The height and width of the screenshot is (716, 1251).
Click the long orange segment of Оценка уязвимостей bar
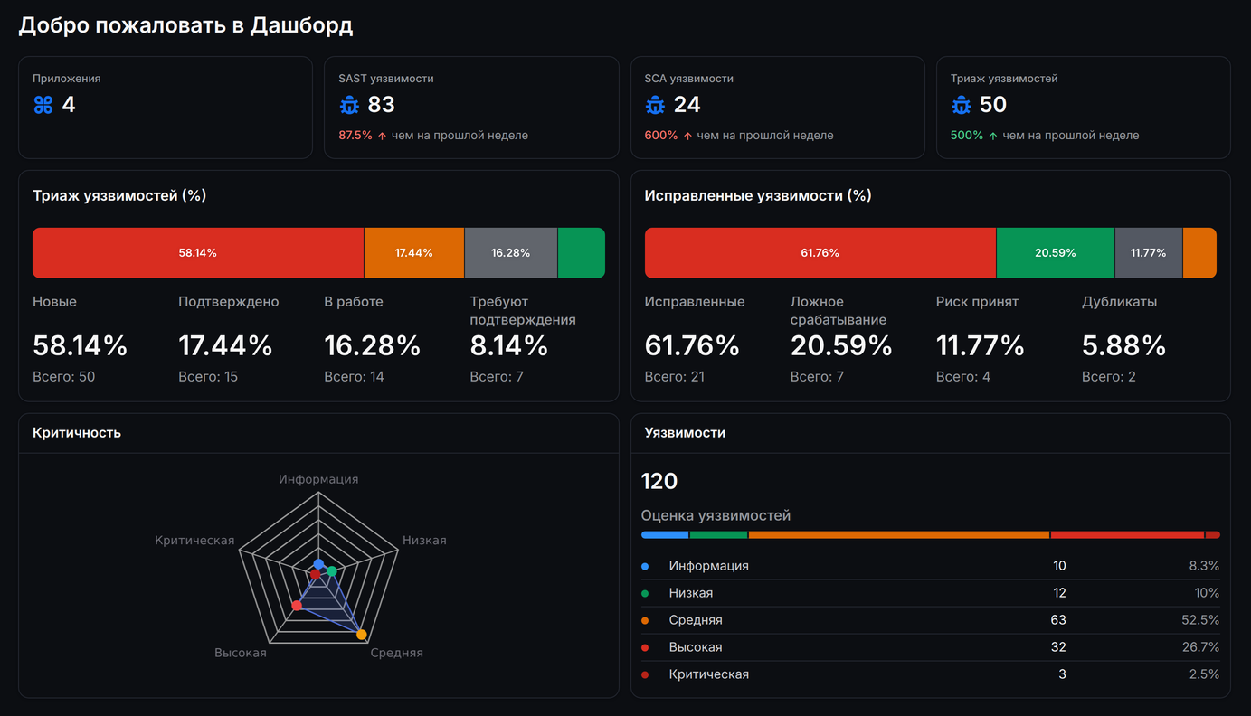pos(899,535)
